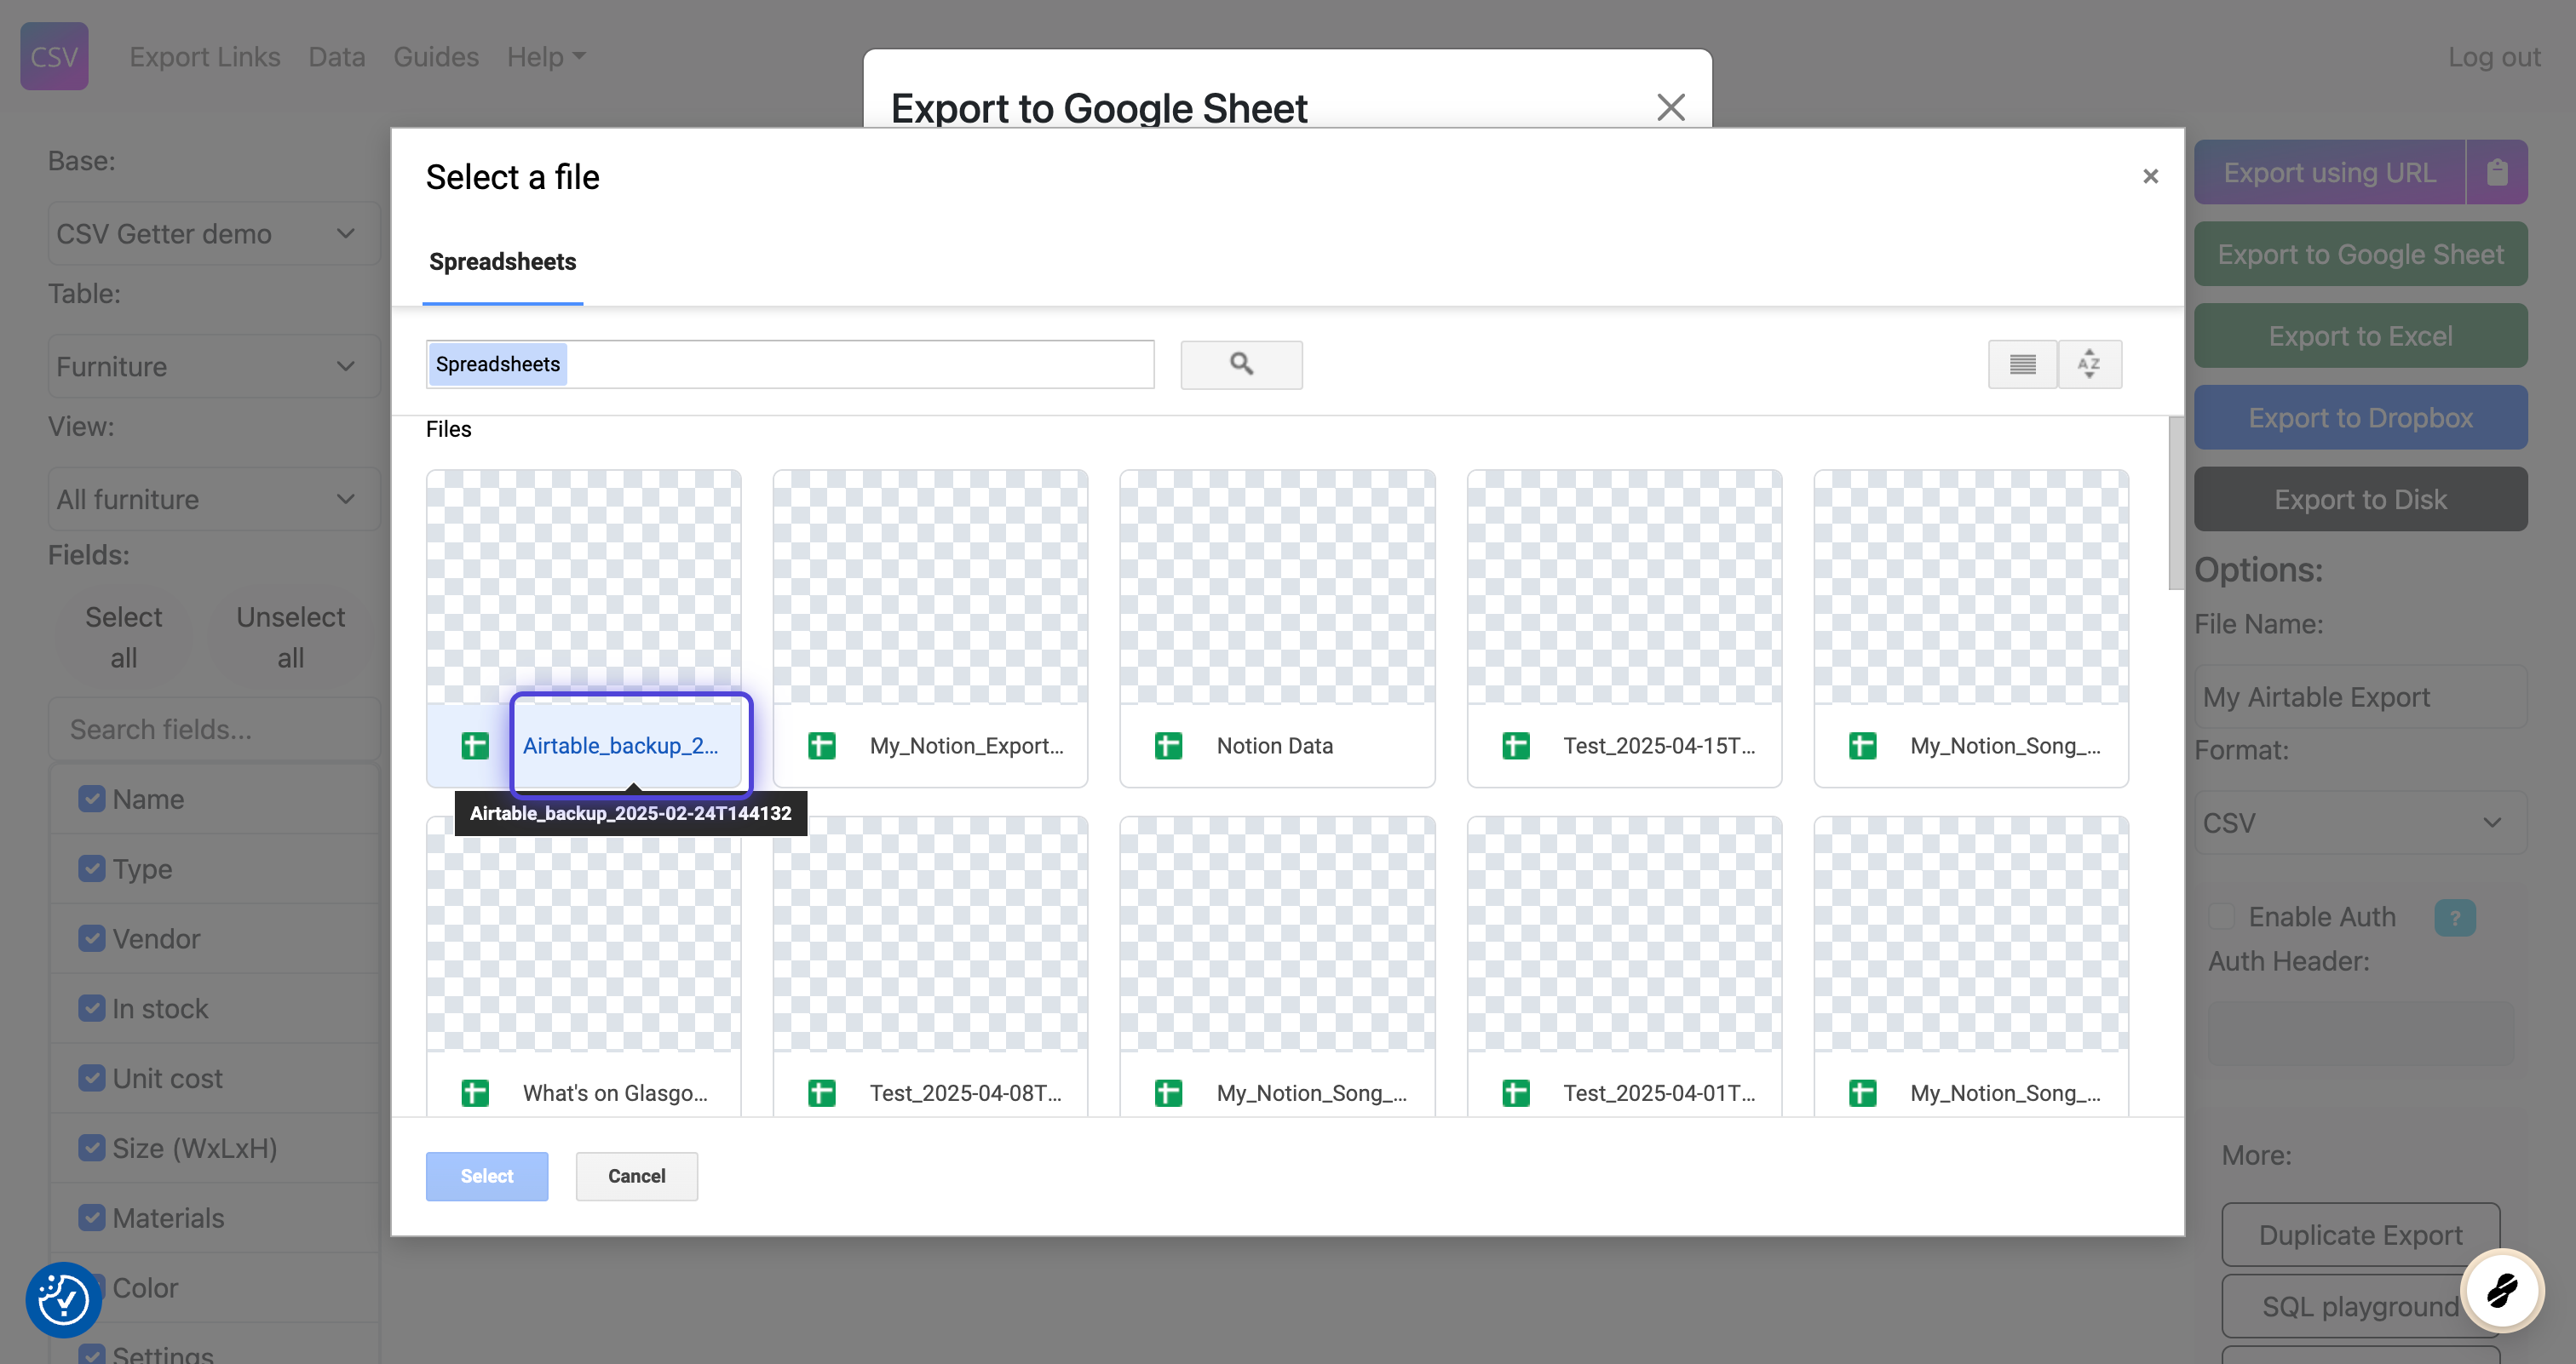This screenshot has width=2576, height=1364.
Task: Switch file picker to list view
Action: pos(2022,364)
